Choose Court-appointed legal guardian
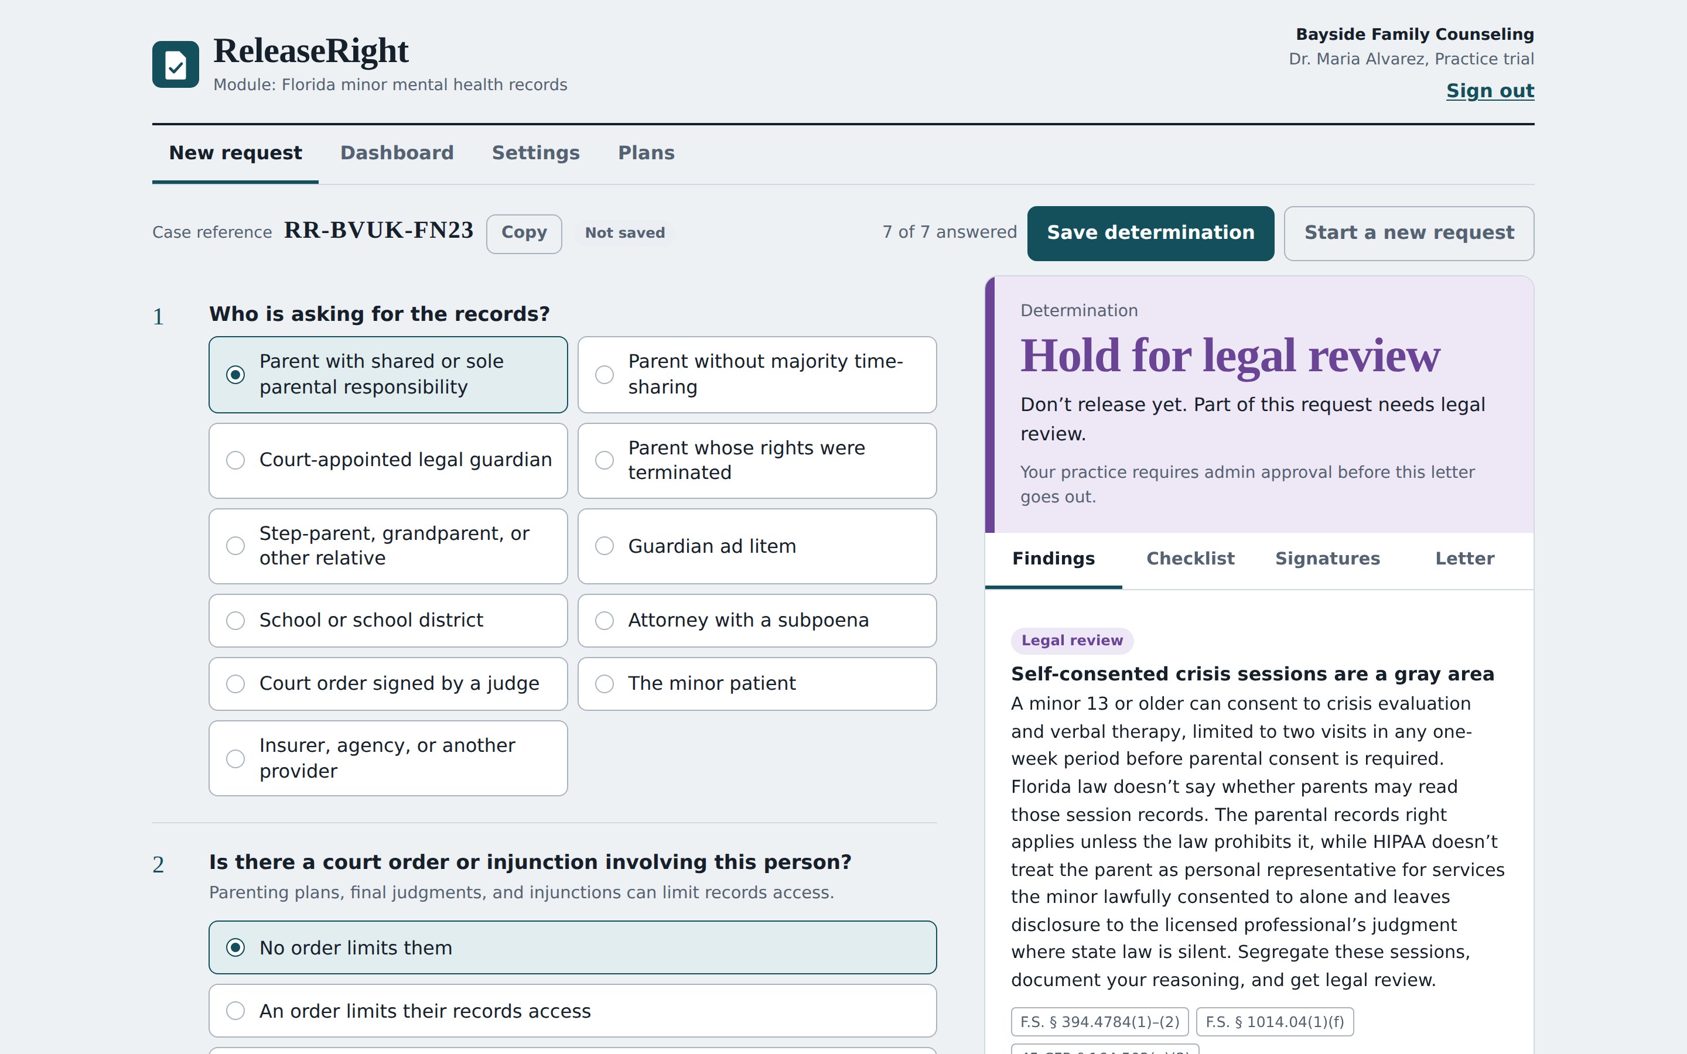Viewport: 1687px width, 1054px height. [388, 460]
